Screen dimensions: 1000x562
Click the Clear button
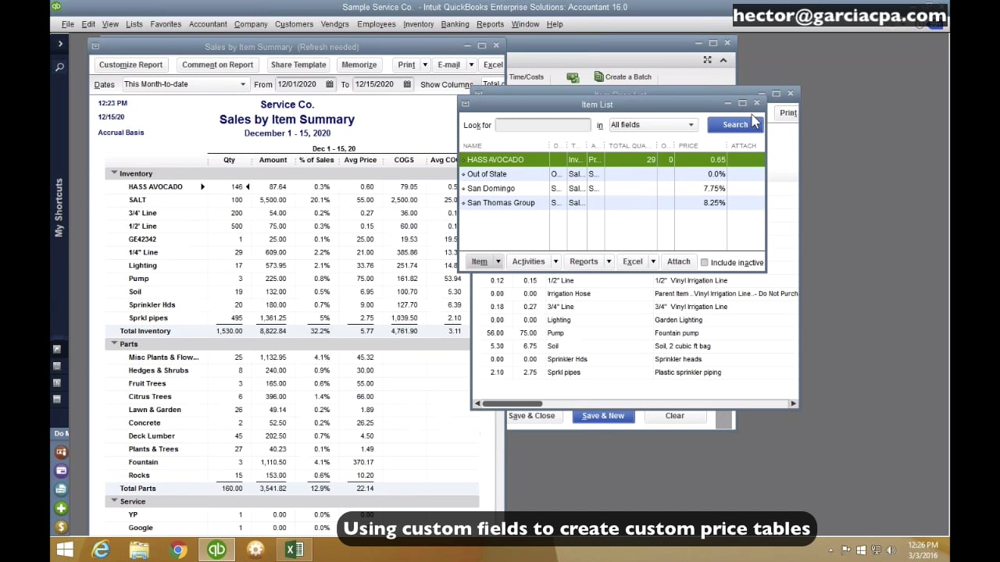click(x=675, y=416)
